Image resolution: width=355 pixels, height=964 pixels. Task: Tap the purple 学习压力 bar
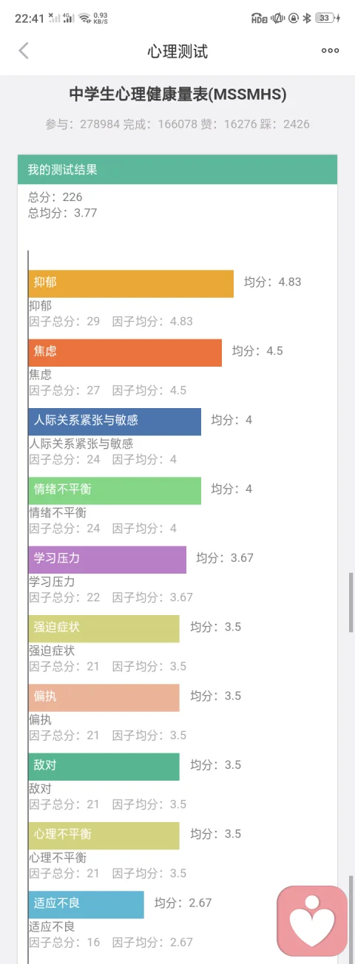107,560
